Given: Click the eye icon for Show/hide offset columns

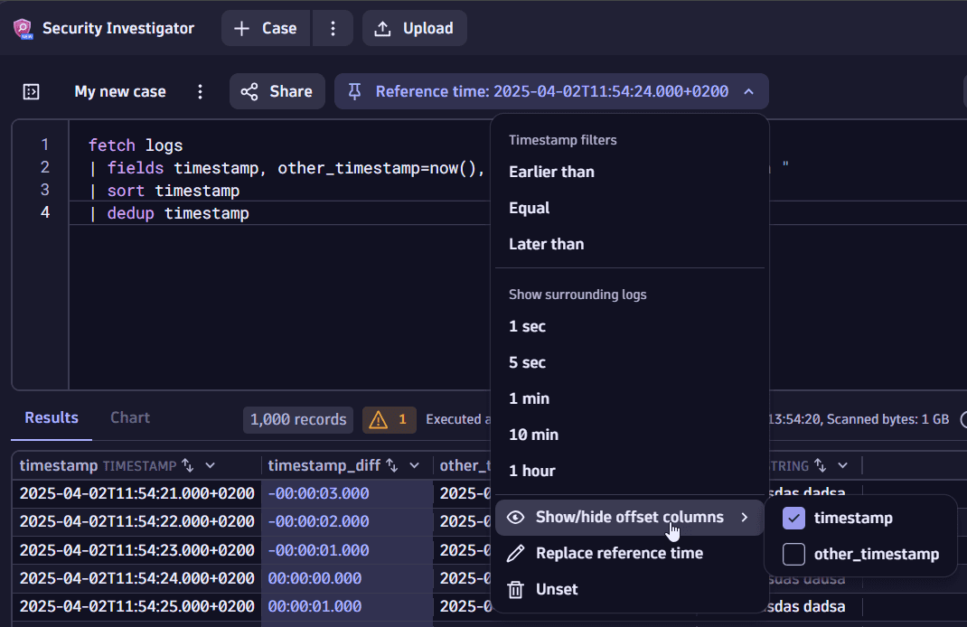Looking at the screenshot, I should tap(515, 518).
